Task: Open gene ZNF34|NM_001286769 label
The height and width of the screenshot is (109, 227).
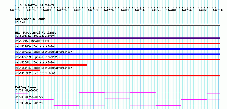Action: coord(29,103)
